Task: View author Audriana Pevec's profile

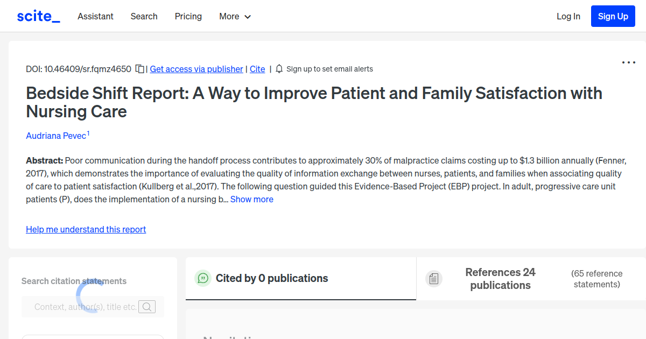Action: (x=55, y=136)
